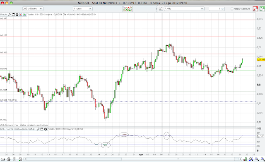
Task: Click the '0,8347' resistance level label
Action: coord(4,18)
